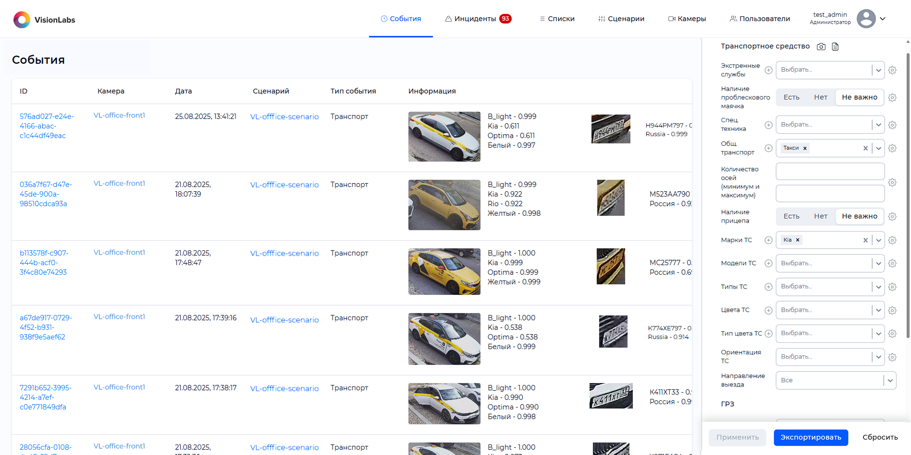Image resolution: width=911 pixels, height=455 pixels.
Task: Open gear settings for Типы ТС
Action: (x=892, y=287)
